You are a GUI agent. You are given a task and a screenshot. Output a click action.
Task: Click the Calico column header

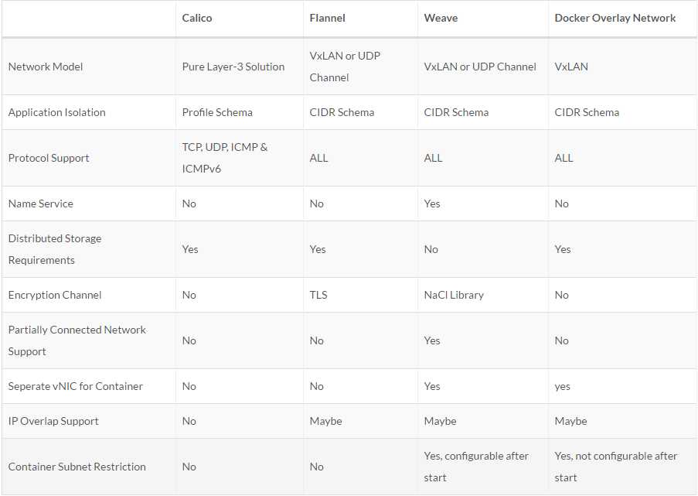(197, 18)
